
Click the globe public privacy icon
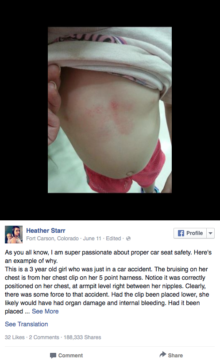[128, 239]
